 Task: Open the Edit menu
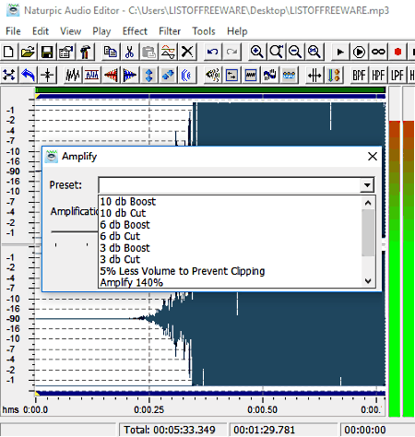tap(41, 31)
